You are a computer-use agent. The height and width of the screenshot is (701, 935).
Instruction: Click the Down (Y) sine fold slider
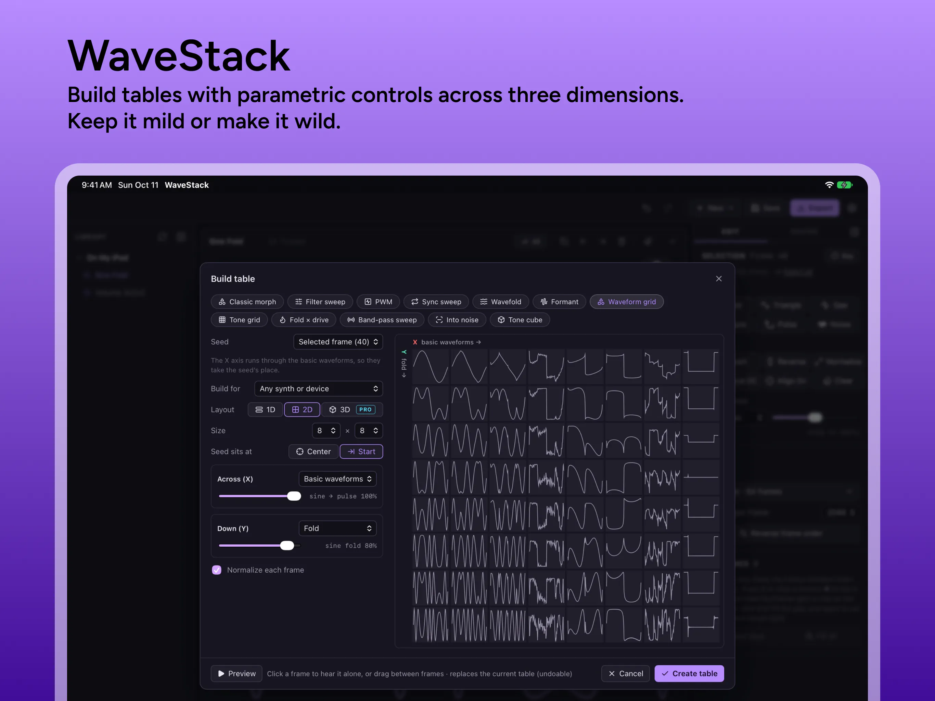point(259,545)
